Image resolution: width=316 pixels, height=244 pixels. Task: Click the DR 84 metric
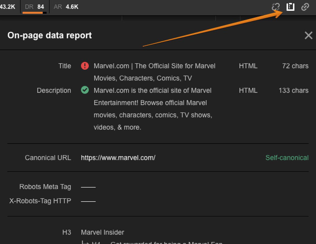[34, 7]
